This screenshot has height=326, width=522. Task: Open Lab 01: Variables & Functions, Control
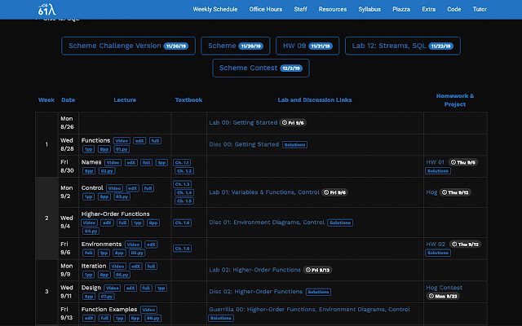(x=264, y=192)
